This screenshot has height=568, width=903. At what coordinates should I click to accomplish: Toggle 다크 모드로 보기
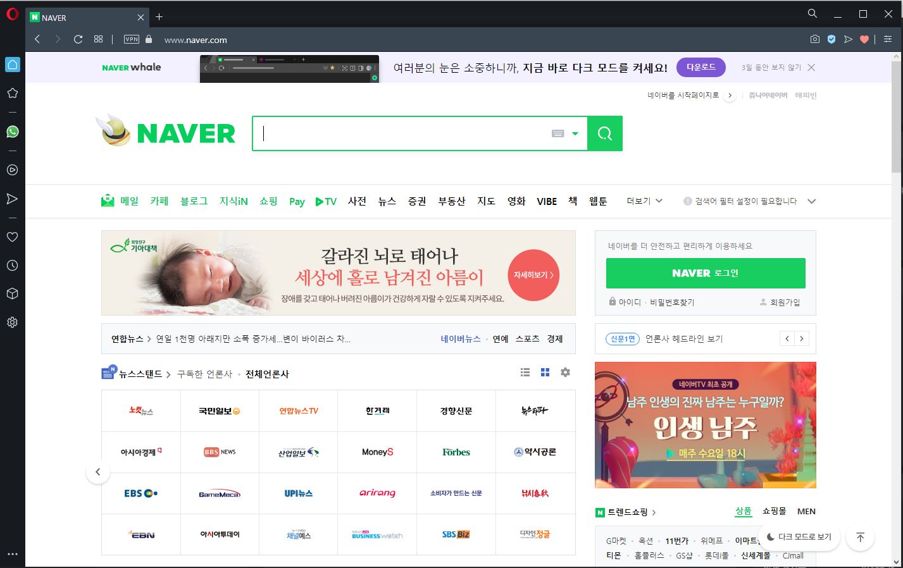tap(799, 536)
